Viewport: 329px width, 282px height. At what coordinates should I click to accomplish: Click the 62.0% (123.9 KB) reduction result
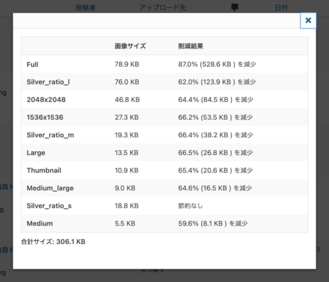click(217, 82)
